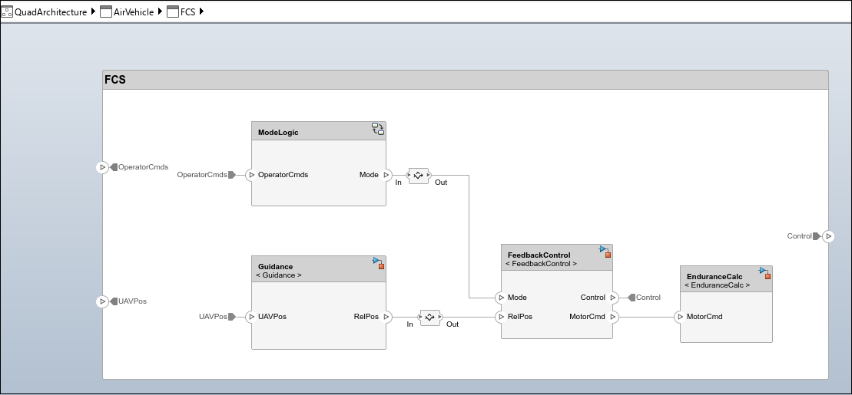Click the OperatorCmds boundary port on FCS edge
852x395 pixels.
click(102, 167)
